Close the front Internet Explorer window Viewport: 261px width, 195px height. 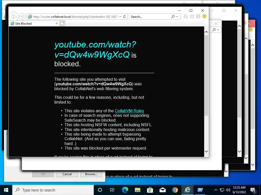[203, 10]
